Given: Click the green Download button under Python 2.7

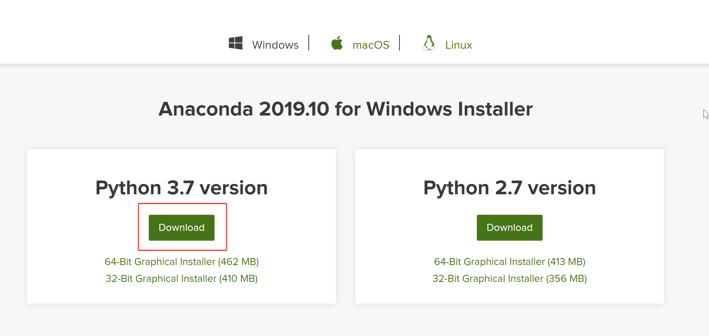Looking at the screenshot, I should 509,227.
